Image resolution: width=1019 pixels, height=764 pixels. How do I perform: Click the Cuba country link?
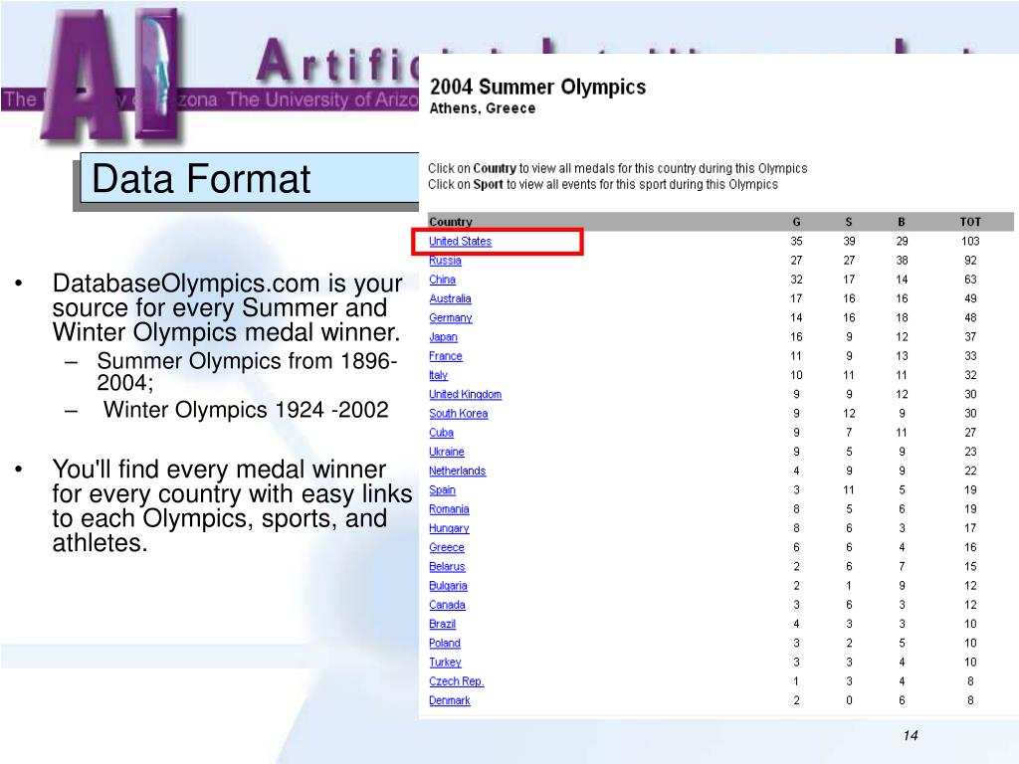pyautogui.click(x=441, y=433)
